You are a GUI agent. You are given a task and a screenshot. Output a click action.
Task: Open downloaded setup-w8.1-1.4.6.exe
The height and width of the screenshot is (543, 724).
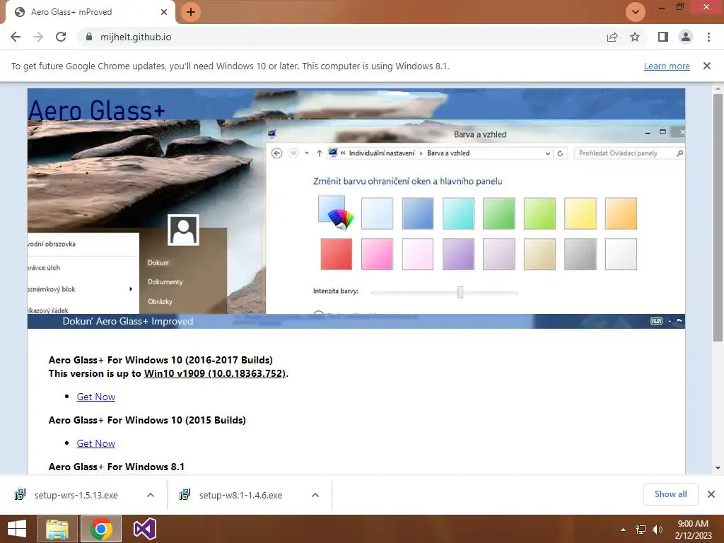[x=240, y=495]
